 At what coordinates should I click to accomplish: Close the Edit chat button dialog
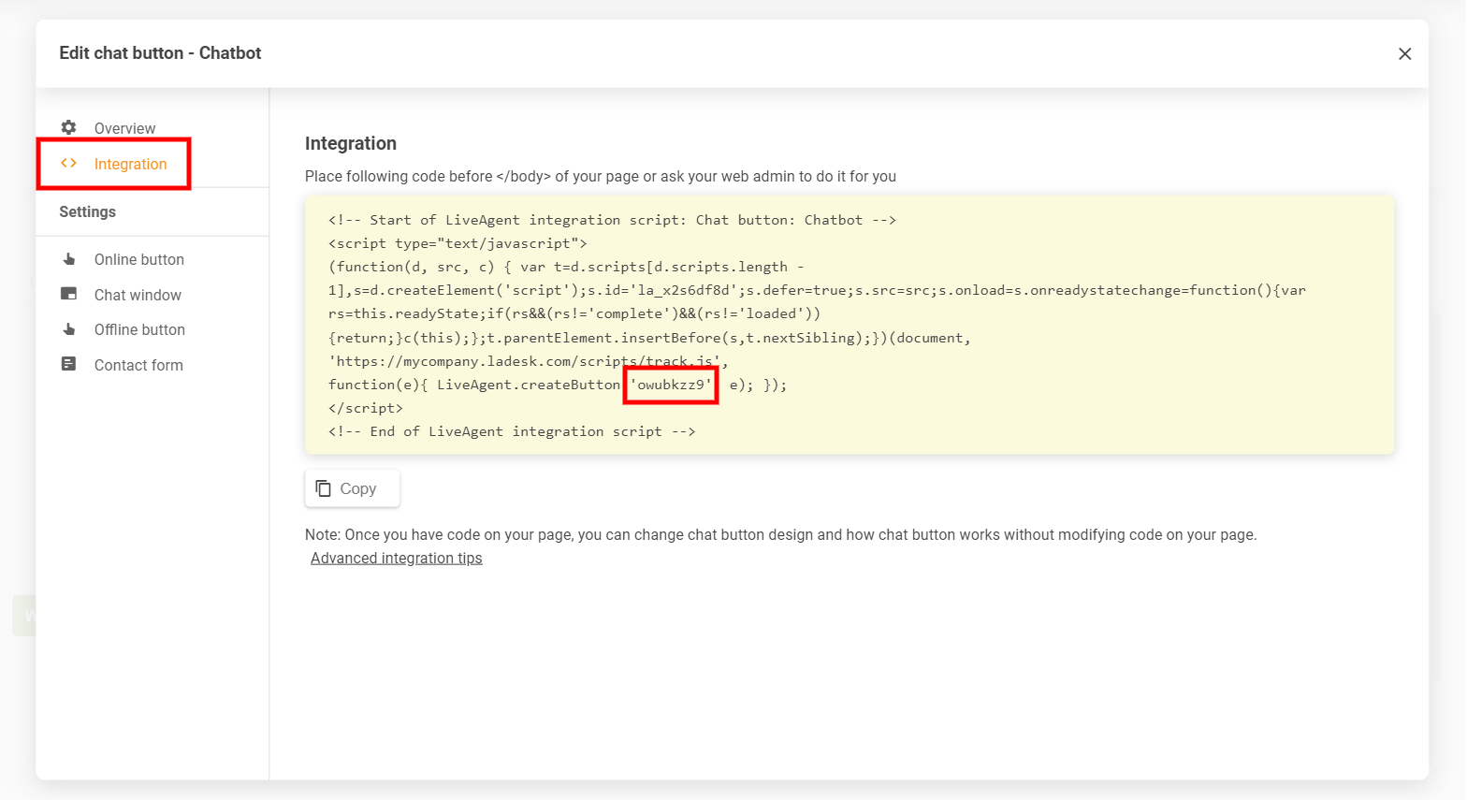pyautogui.click(x=1404, y=54)
